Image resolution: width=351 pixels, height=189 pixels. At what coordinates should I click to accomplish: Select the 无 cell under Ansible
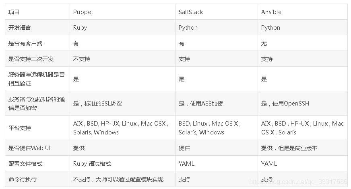coord(303,43)
